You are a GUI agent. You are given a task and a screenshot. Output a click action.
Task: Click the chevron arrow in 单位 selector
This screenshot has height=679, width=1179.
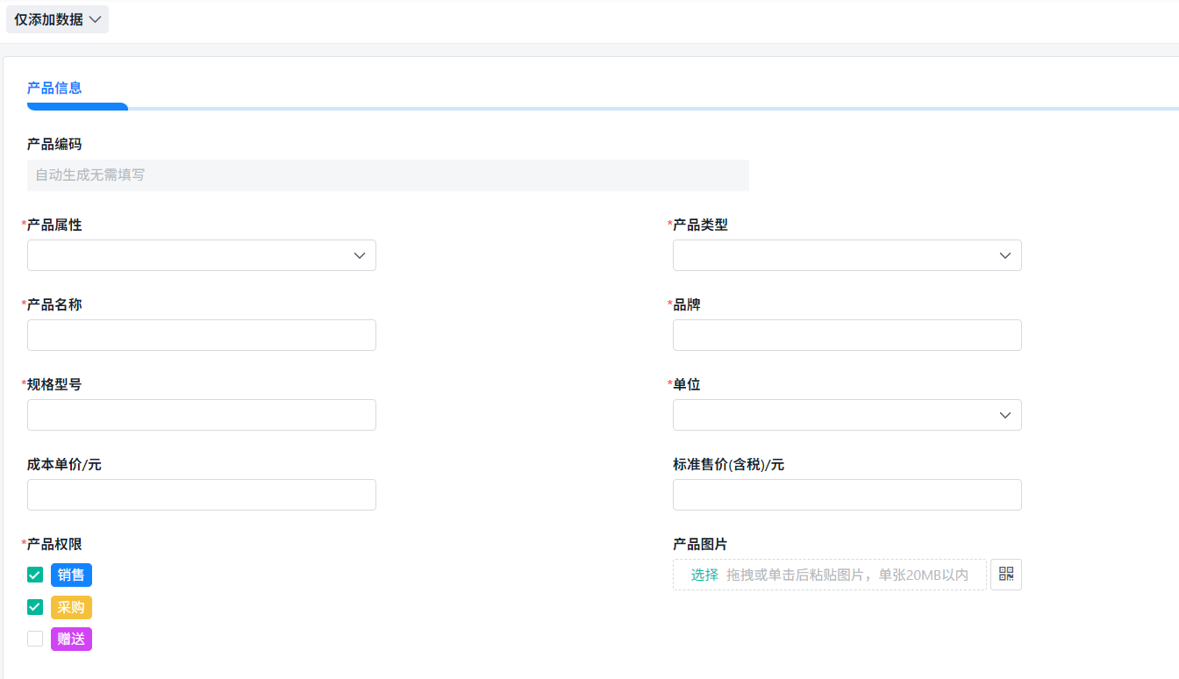pyautogui.click(x=1004, y=414)
